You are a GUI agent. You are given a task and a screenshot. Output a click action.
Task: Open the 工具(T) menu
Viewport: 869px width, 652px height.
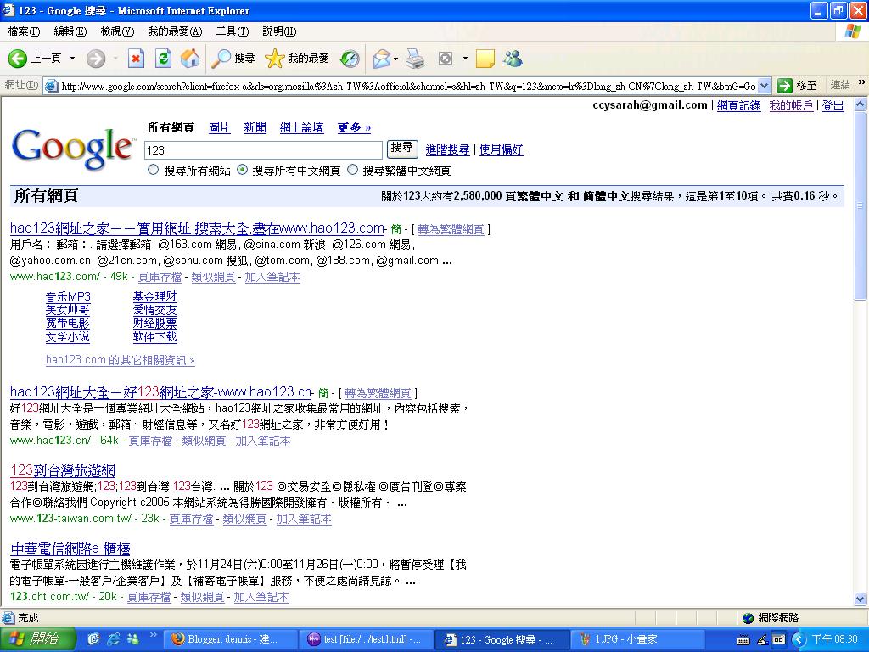(233, 31)
